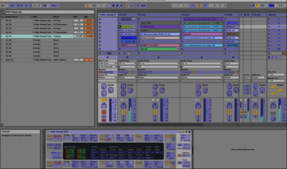287x169 pixels.
Task: Arm track 1 for recording
Action: point(104,120)
